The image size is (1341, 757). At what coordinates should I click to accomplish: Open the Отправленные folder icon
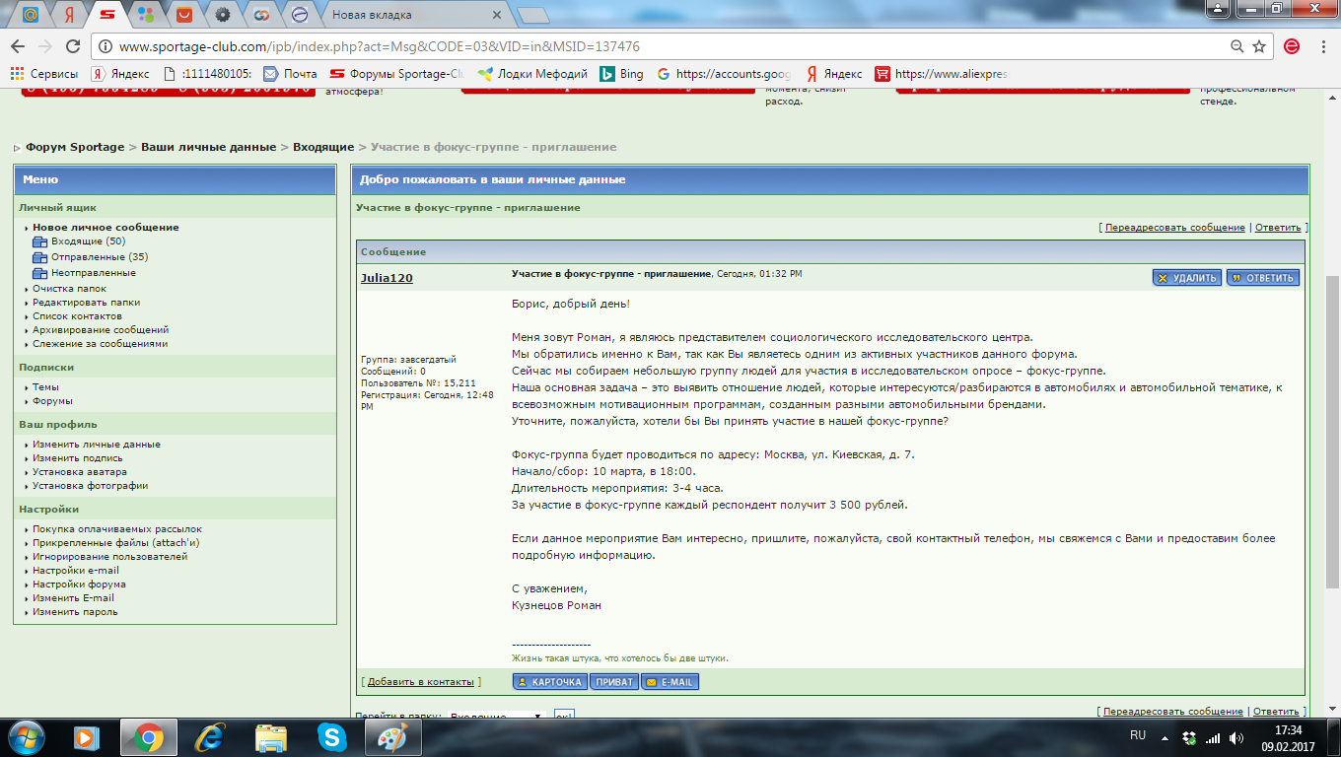tap(39, 257)
